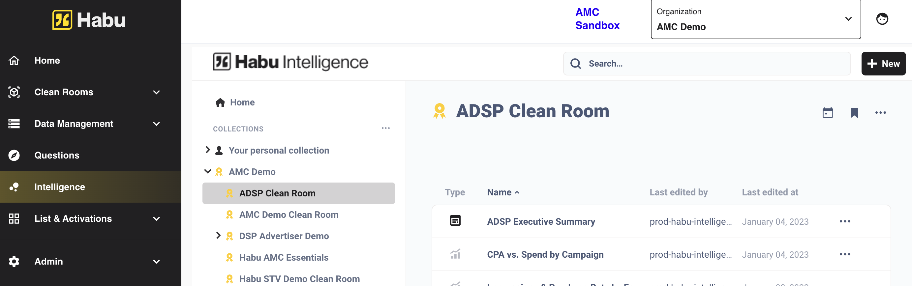The height and width of the screenshot is (286, 912).
Task: Expand the Data Management menu chevron
Action: coord(156,124)
